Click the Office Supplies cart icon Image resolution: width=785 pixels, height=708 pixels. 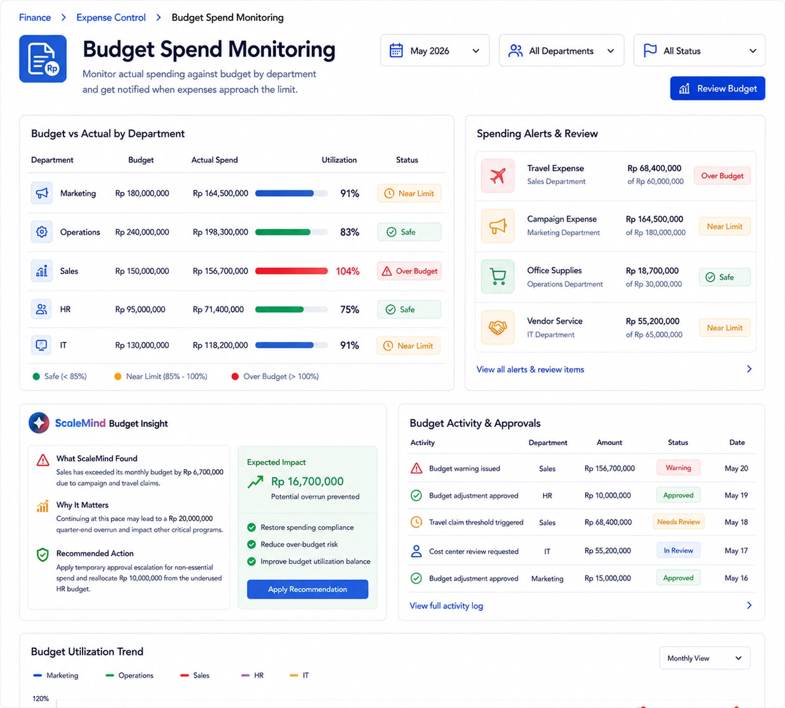tap(498, 277)
